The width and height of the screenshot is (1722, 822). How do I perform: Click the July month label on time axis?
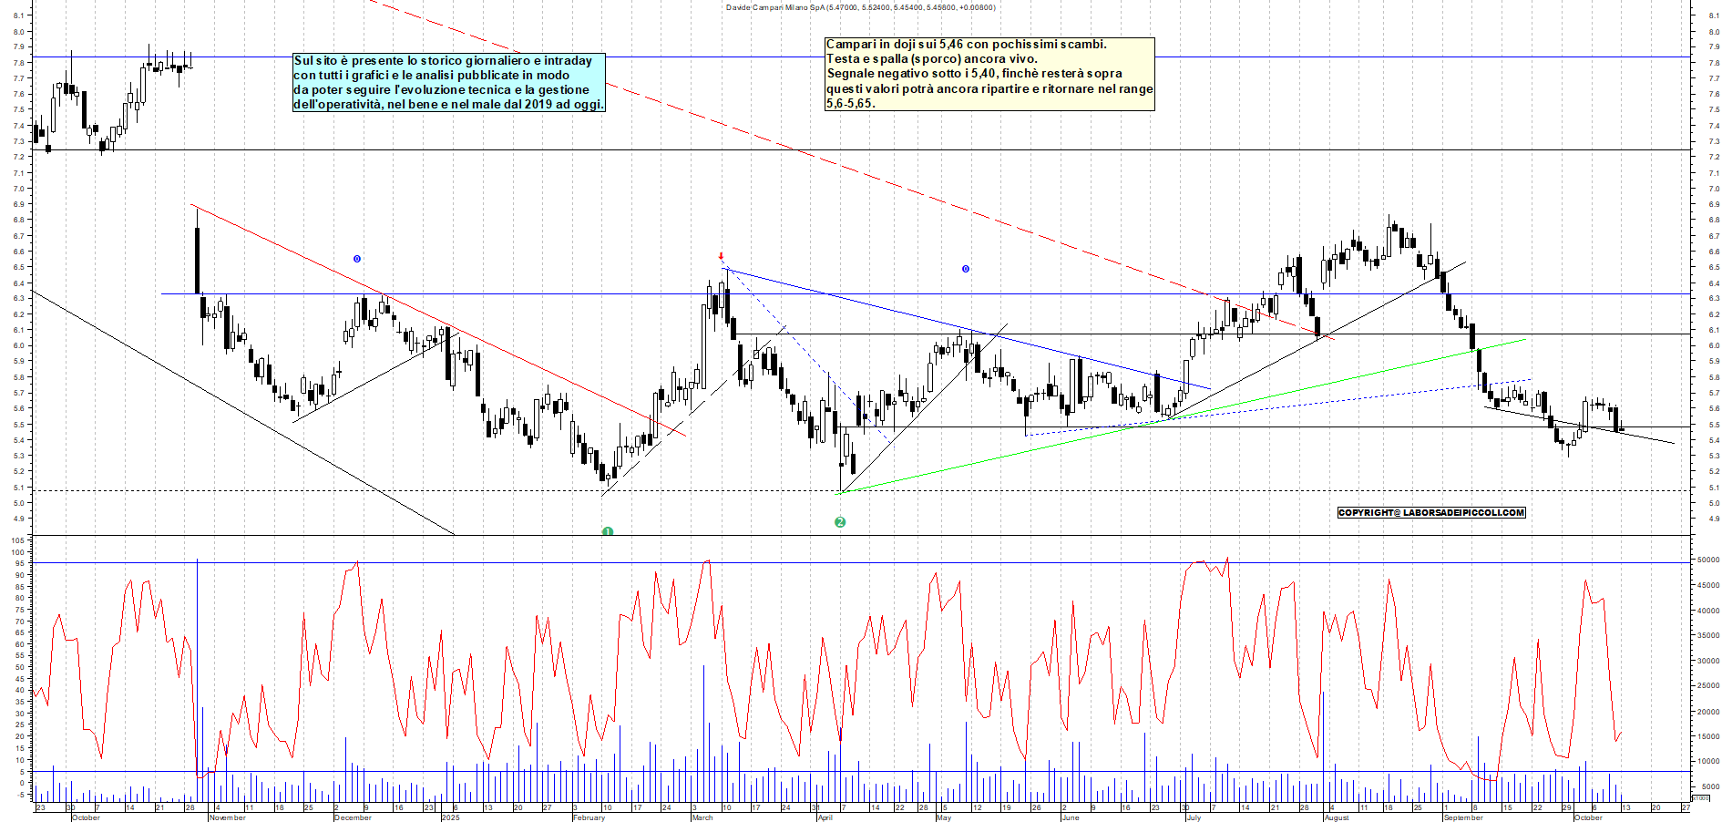pos(1194,817)
